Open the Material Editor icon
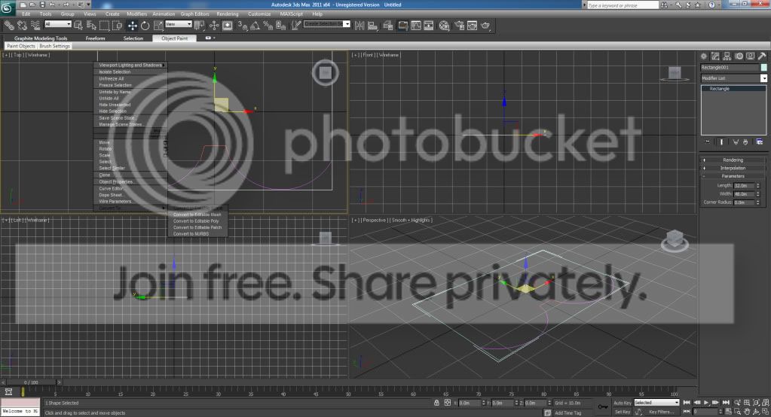 coord(444,26)
